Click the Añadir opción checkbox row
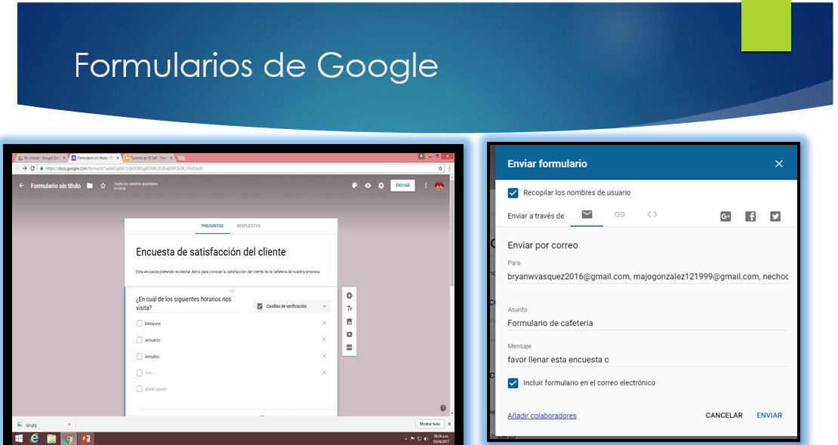The height and width of the screenshot is (445, 838). [x=152, y=389]
